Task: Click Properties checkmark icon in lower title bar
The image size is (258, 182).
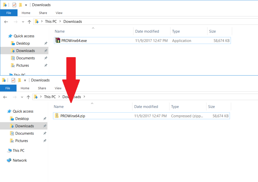Action: (x=13, y=80)
